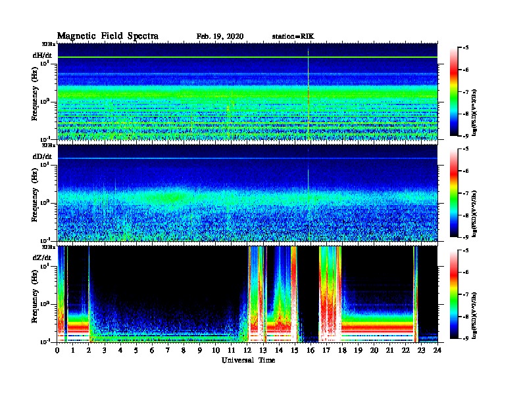Click the "Magnetic Field Spectra" title
The image size is (521, 402).
click(x=108, y=36)
